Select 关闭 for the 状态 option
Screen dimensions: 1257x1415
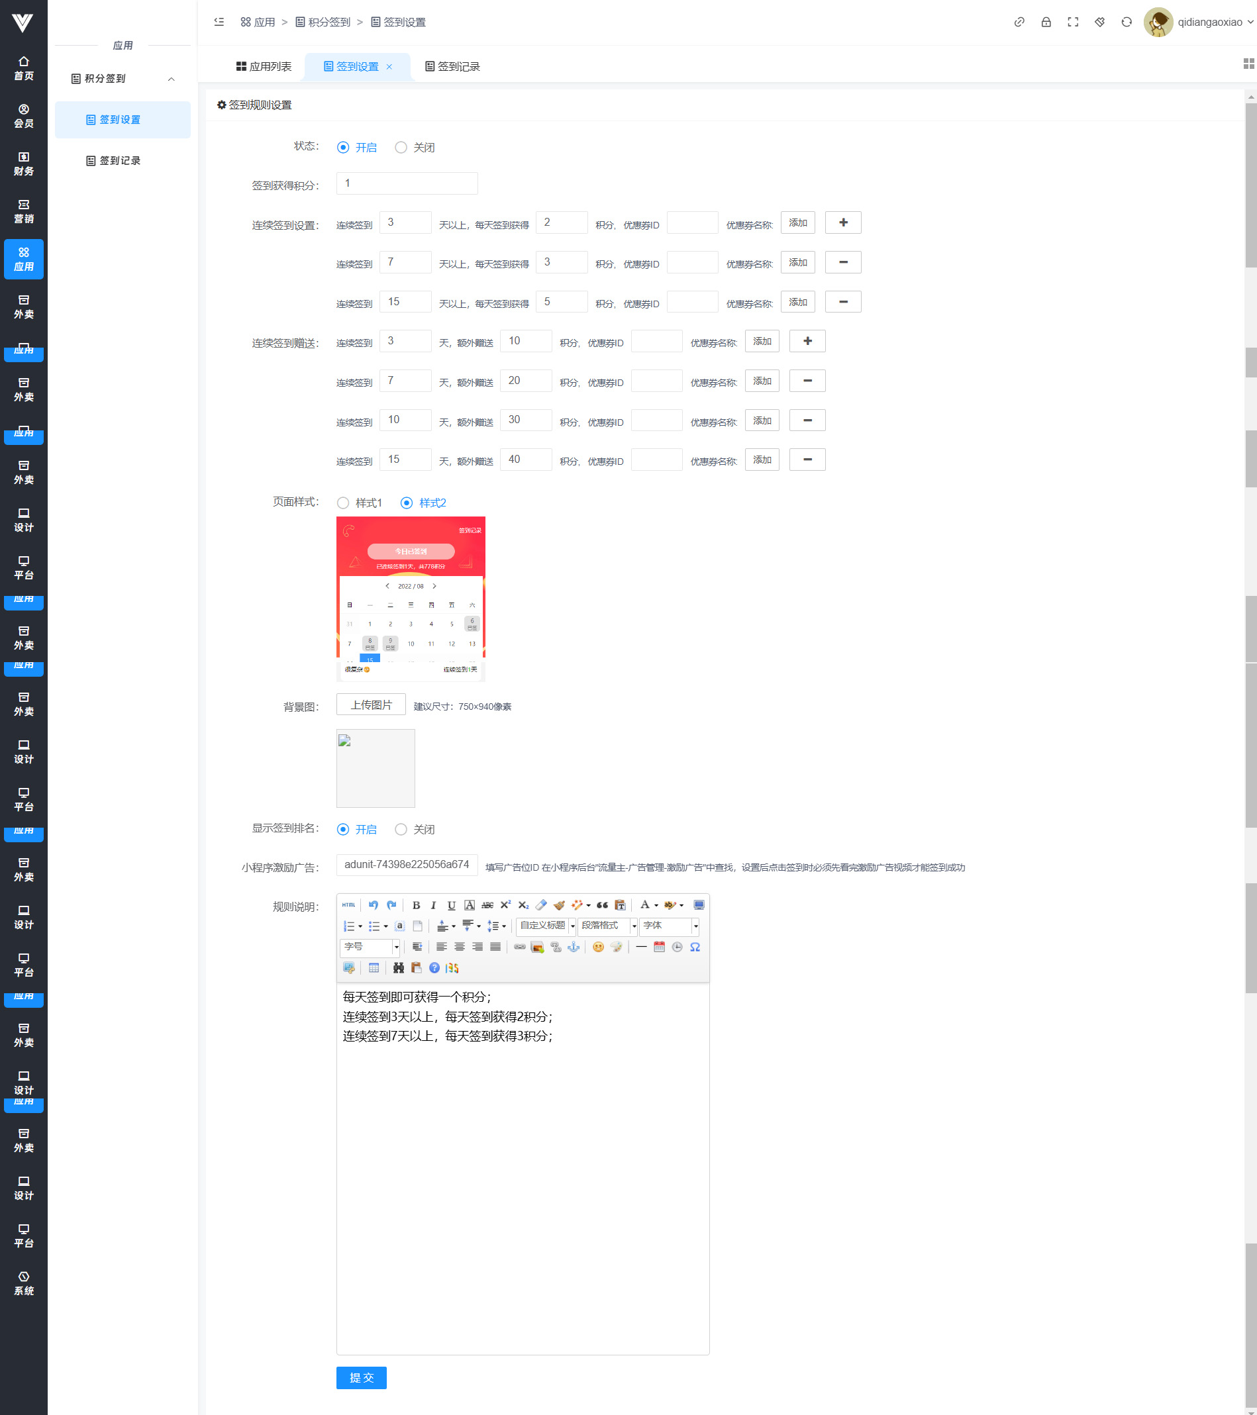pyautogui.click(x=401, y=148)
